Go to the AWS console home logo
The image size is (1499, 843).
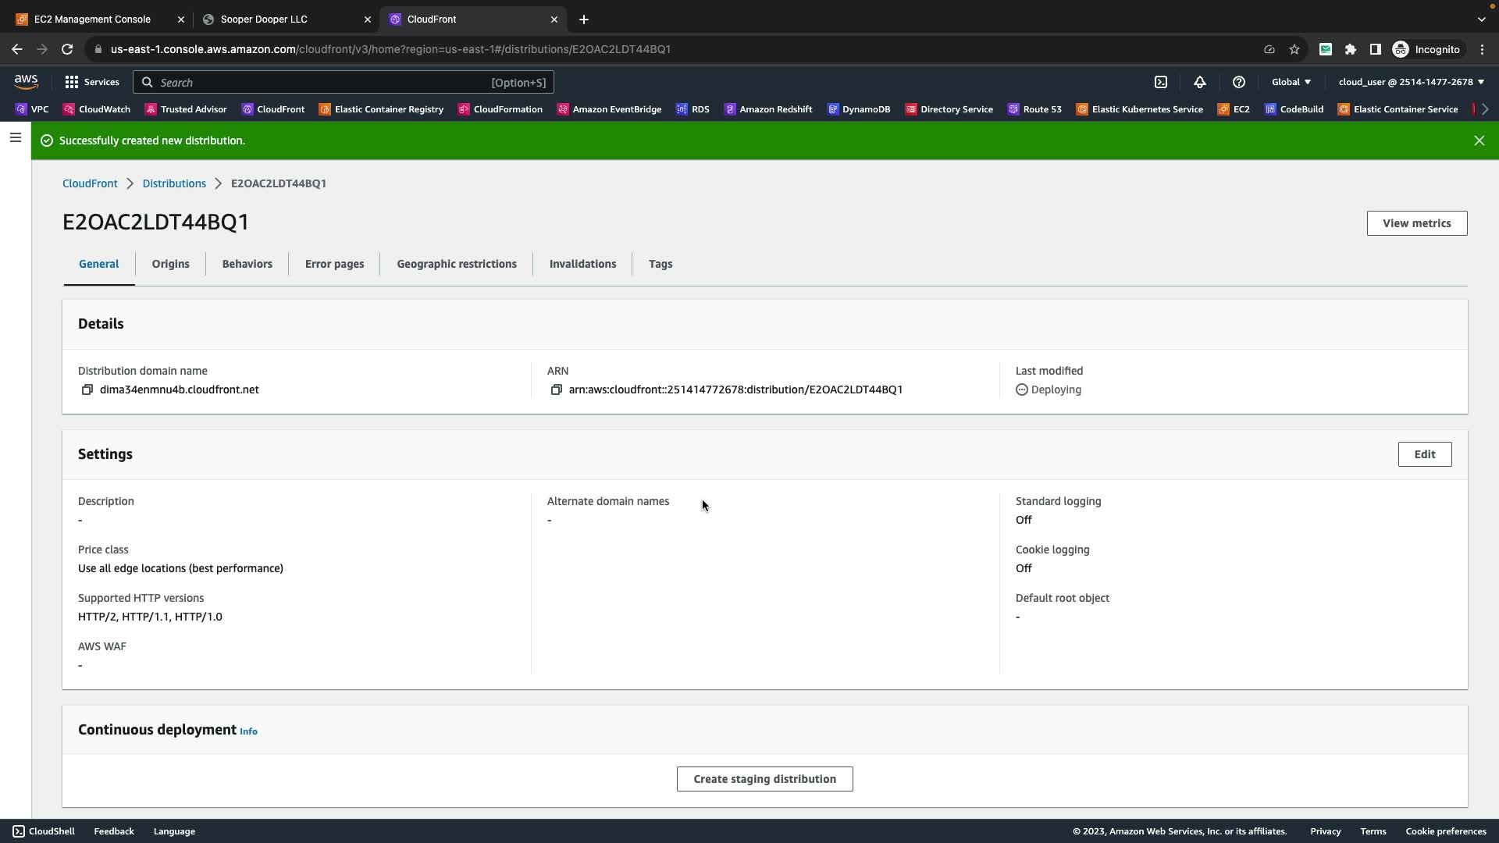tap(26, 81)
